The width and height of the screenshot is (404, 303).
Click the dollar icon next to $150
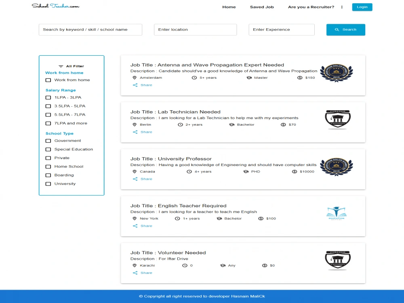(300, 78)
